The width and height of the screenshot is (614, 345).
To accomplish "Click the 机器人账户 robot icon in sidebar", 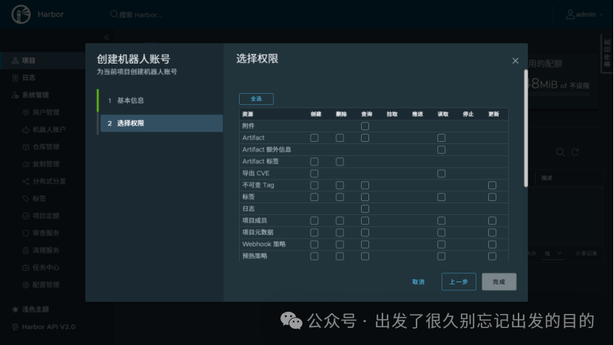I will [26, 129].
